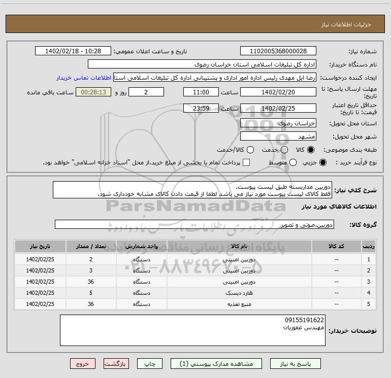Viewport: 391px width, 378px height.
Task: Click دوربین امنیتی in row 2
Action: pos(239,271)
